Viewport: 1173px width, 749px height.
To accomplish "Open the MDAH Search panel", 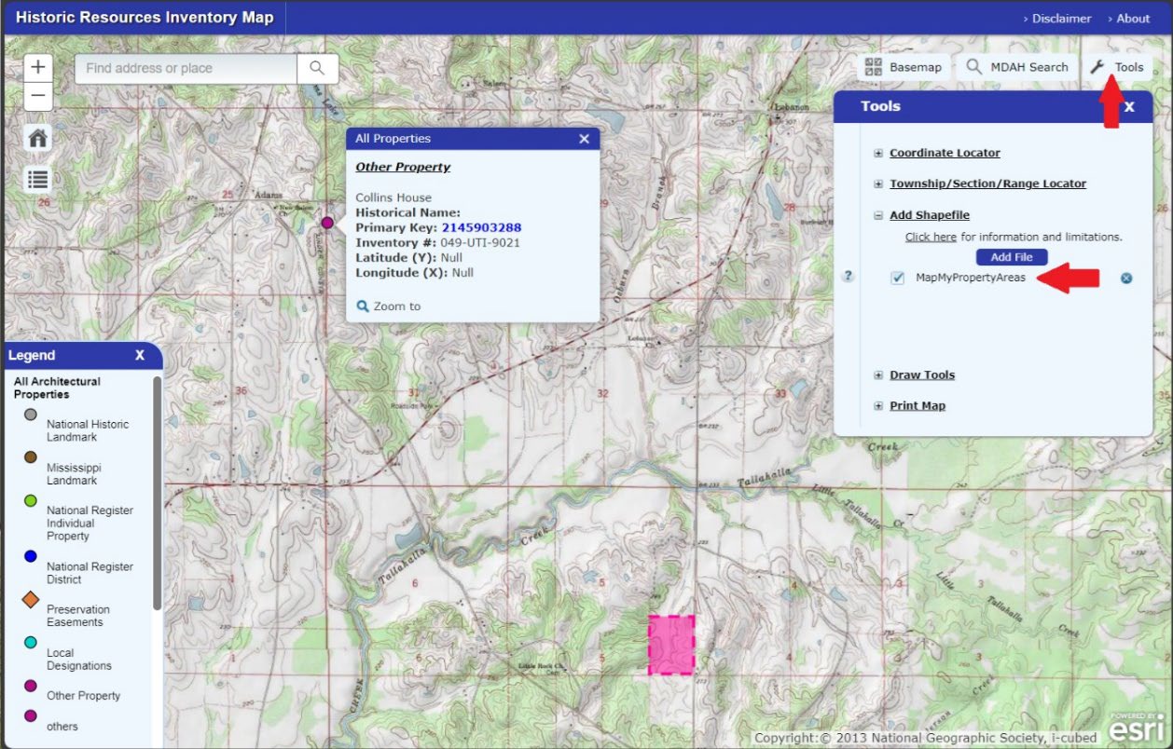I will tap(1016, 67).
